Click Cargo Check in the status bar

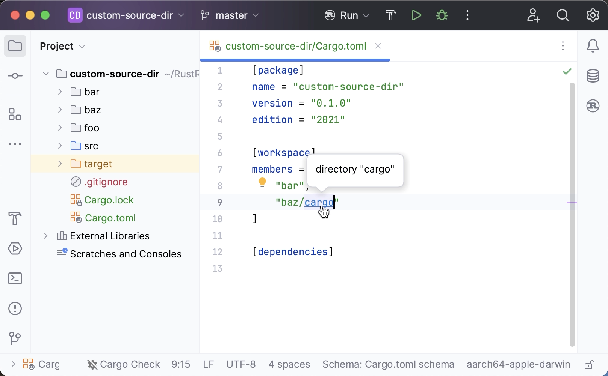pos(123,364)
